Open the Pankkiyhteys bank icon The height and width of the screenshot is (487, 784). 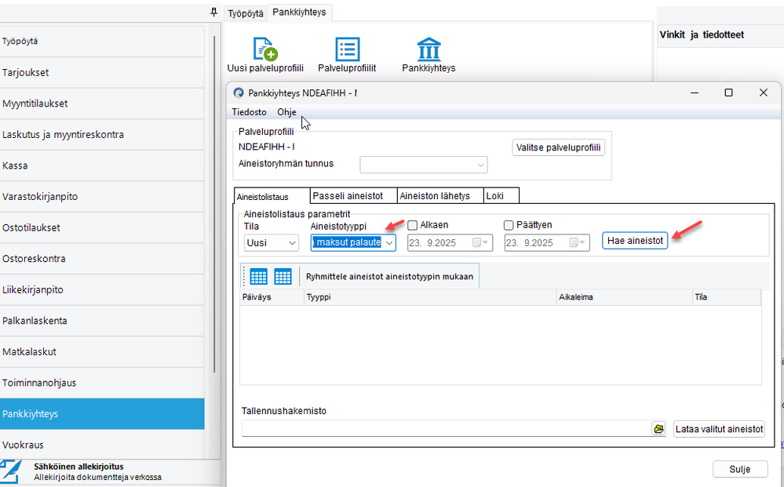(428, 49)
